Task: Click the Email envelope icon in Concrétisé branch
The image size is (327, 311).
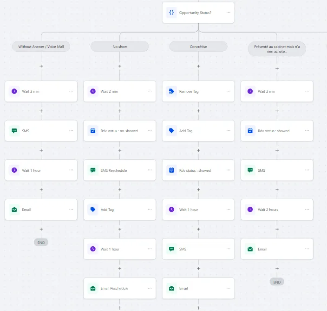Action: coord(171,289)
